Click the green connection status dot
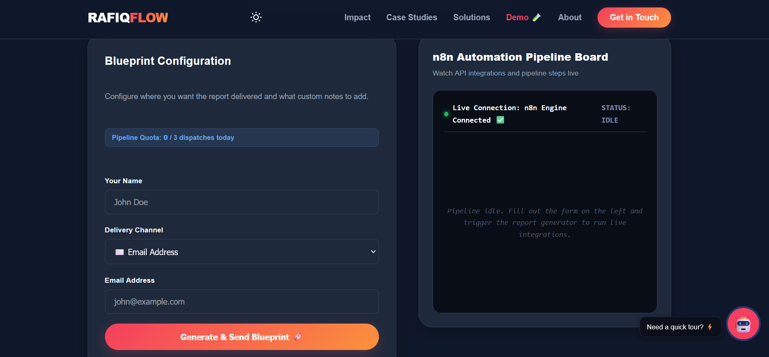The width and height of the screenshot is (769, 357). [x=446, y=114]
